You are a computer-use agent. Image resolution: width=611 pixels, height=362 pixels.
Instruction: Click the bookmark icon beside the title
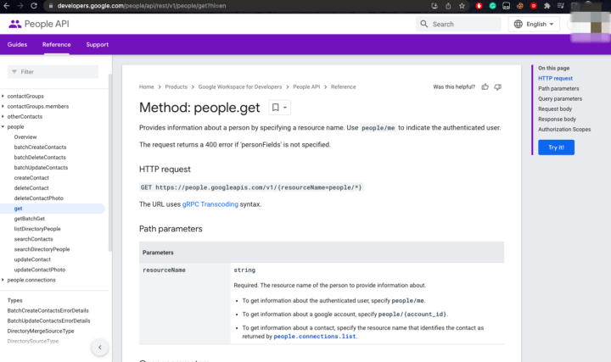[x=276, y=108]
